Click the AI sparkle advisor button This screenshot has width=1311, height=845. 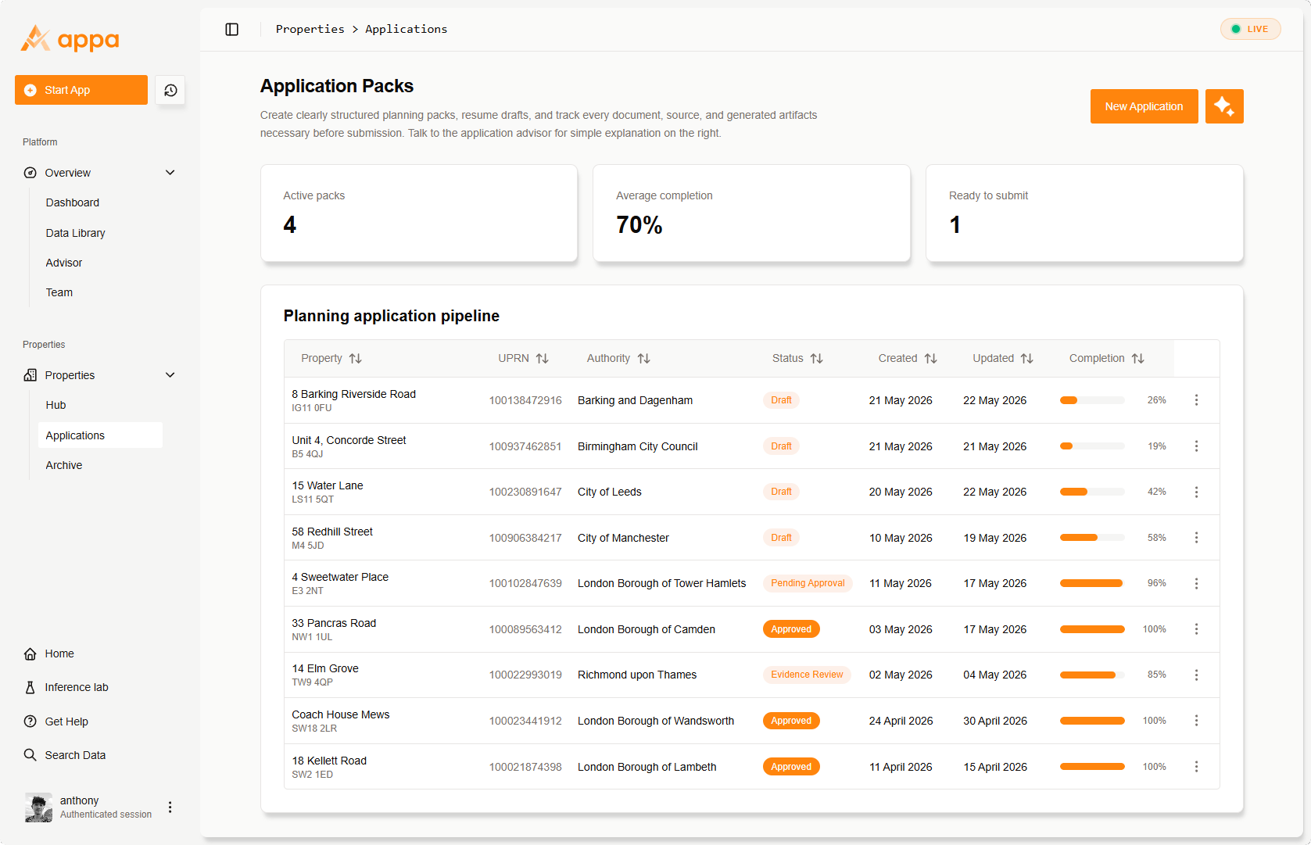pyautogui.click(x=1224, y=106)
